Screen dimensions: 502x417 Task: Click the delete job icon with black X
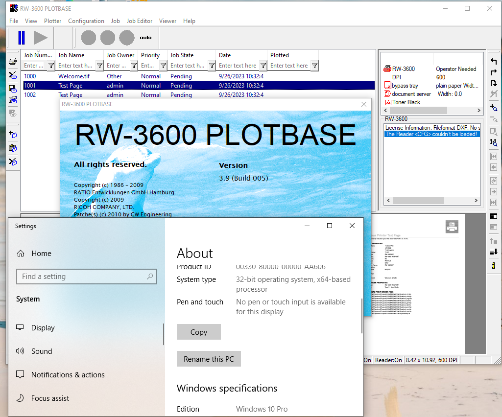(13, 75)
